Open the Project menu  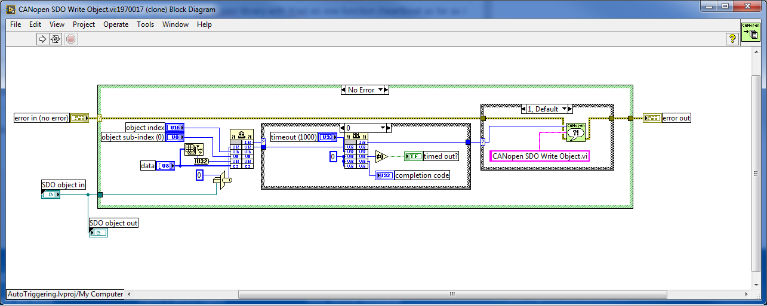coord(84,24)
